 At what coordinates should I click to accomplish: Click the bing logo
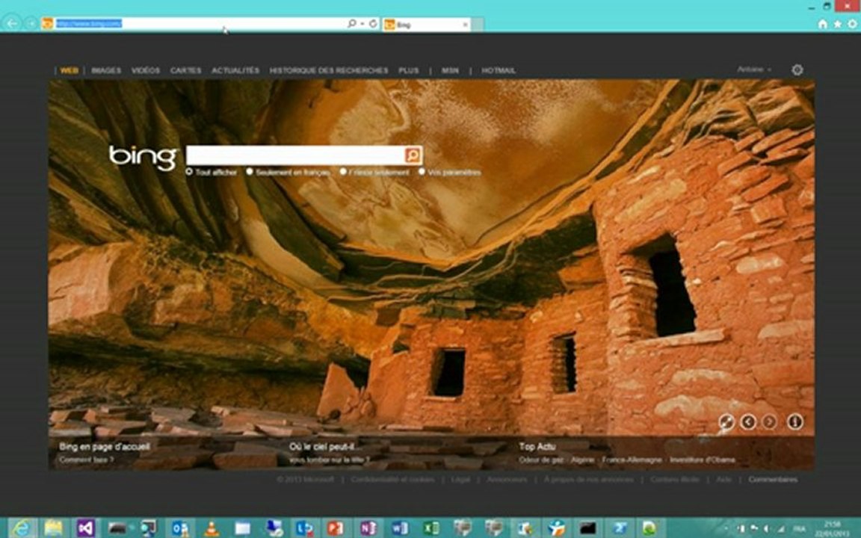(x=143, y=157)
